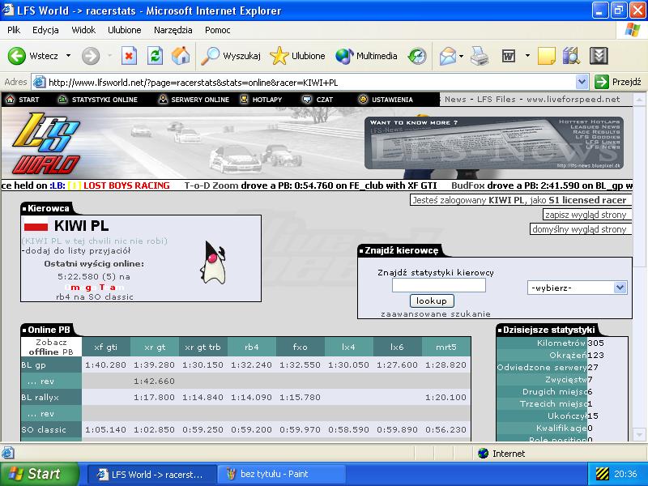Click the START house icon in the LFS nav
The height and width of the screenshot is (486, 648).
(x=11, y=99)
